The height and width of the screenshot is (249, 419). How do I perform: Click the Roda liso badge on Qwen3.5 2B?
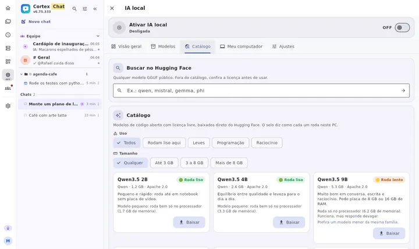pyautogui.click(x=191, y=180)
